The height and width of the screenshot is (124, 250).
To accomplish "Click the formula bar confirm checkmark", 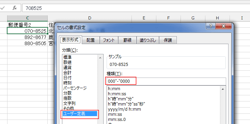I will pyautogui.click(x=2, y=8).
